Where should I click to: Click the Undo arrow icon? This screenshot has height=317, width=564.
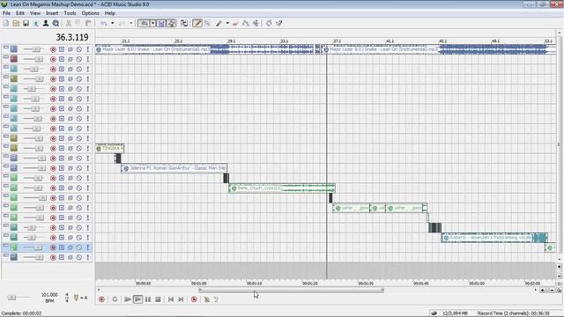click(104, 24)
